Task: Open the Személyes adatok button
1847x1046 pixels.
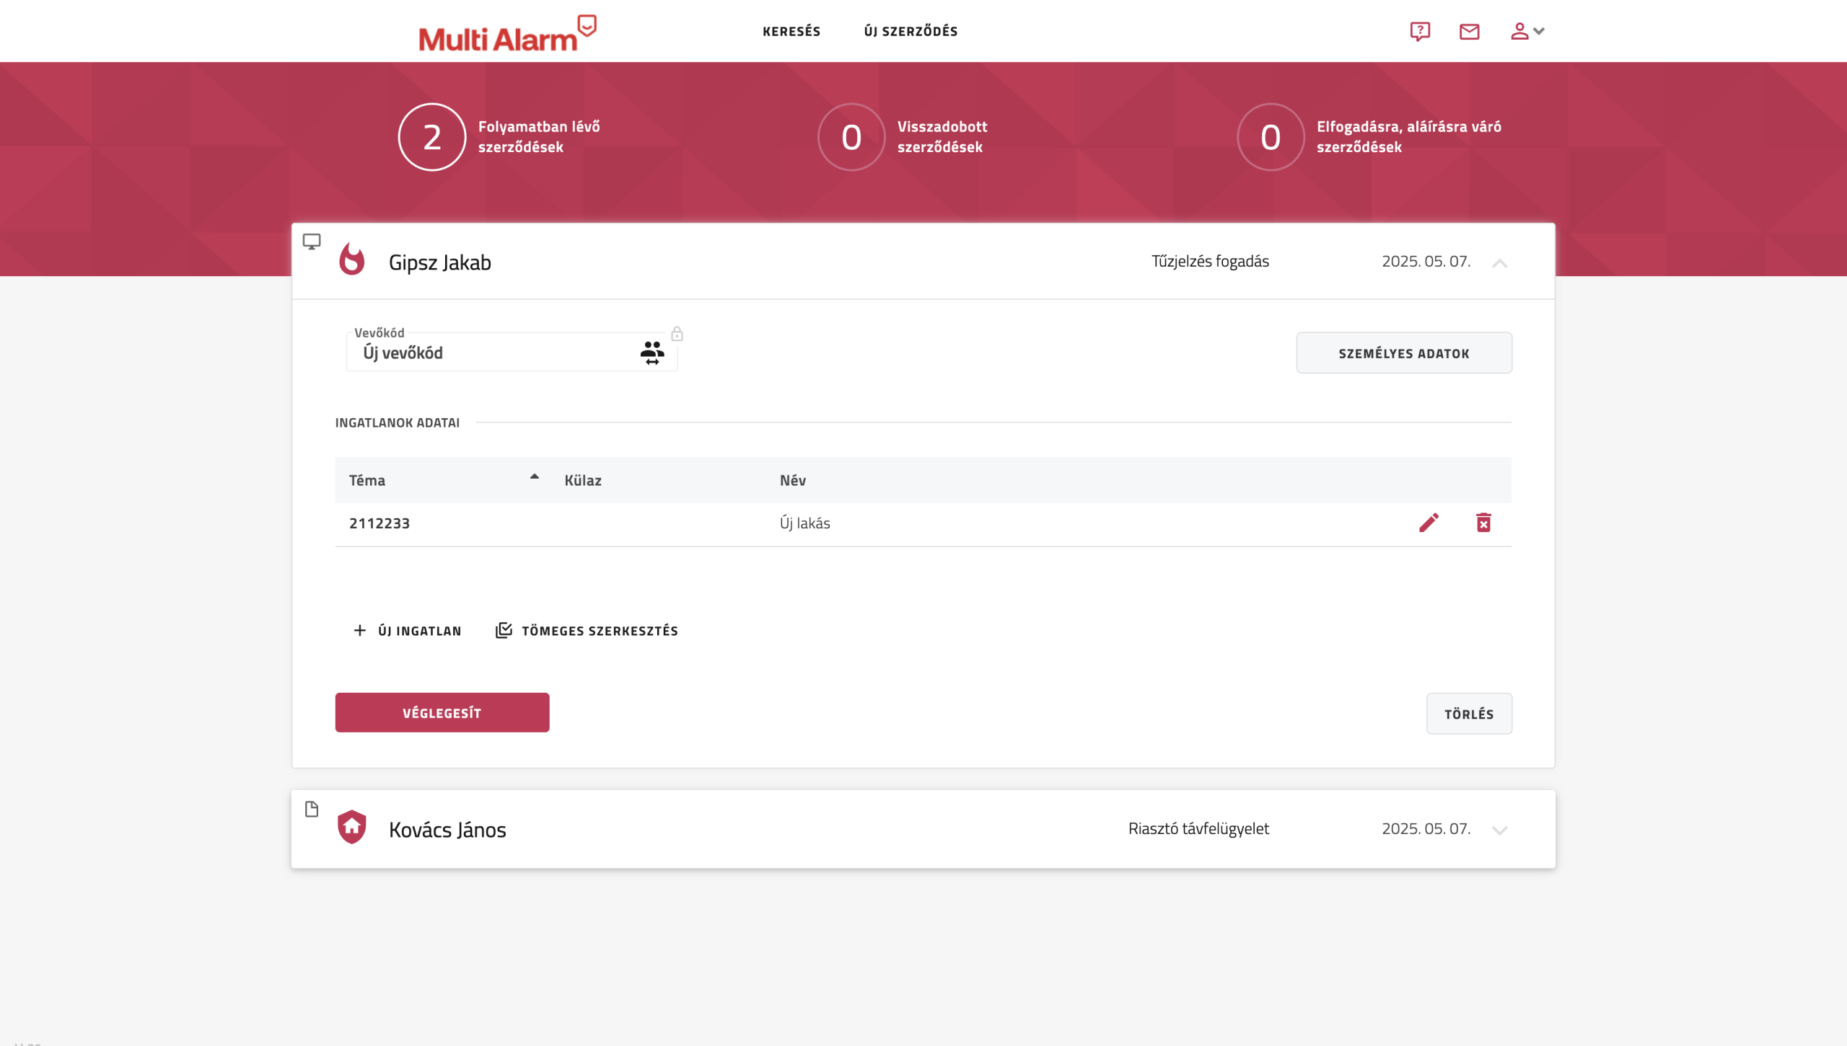Action: (1403, 353)
